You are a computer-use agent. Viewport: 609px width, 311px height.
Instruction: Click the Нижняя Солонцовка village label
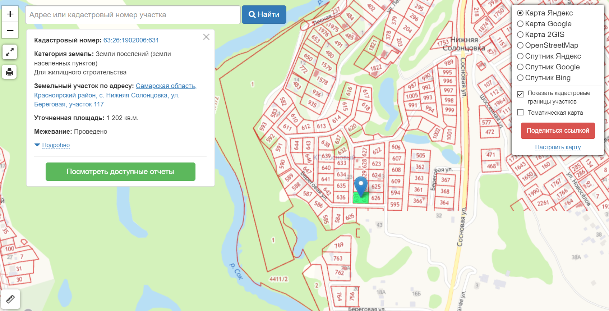pyautogui.click(x=464, y=44)
